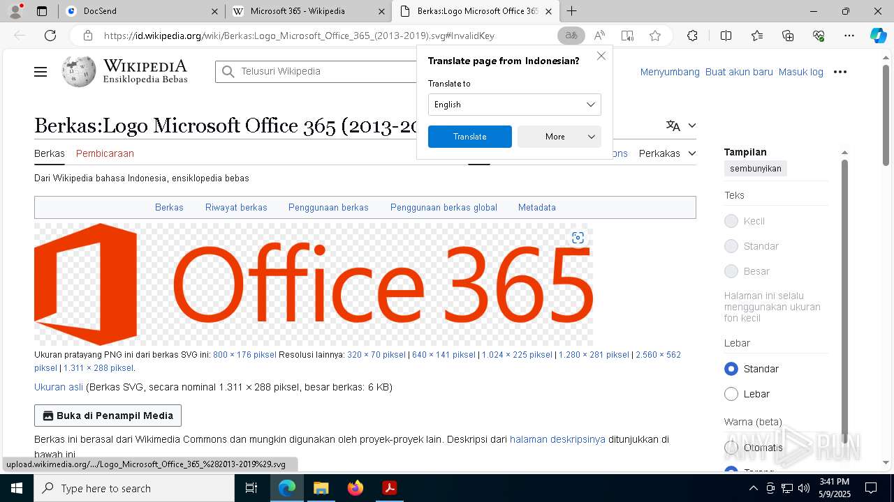Jump to Penggunaan berkas section

pos(328,208)
